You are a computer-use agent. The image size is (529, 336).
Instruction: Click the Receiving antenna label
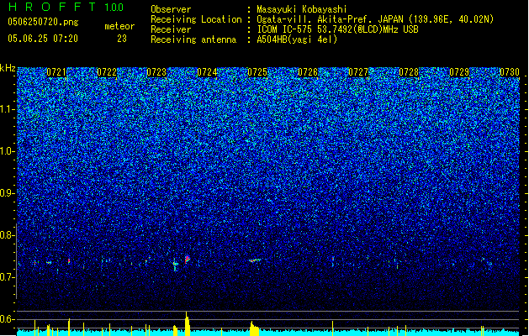[193, 39]
